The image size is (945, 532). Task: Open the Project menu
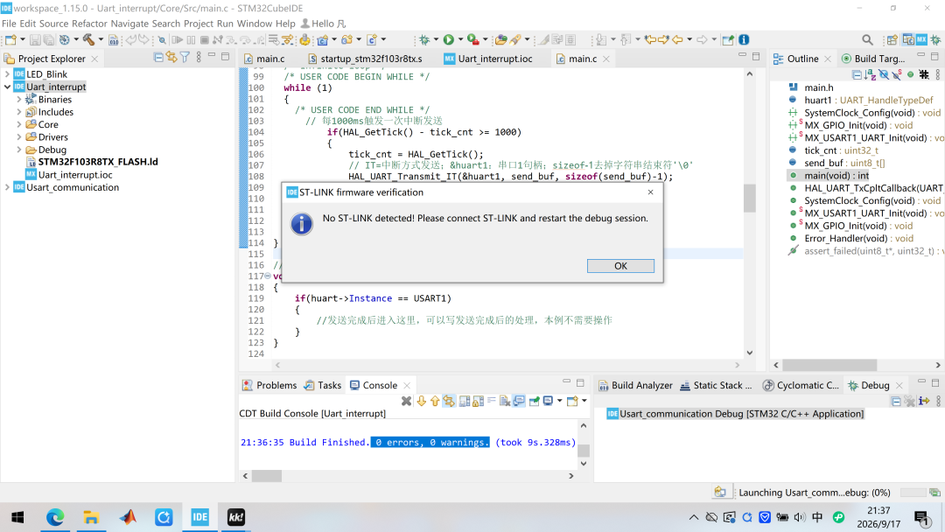[x=199, y=24]
